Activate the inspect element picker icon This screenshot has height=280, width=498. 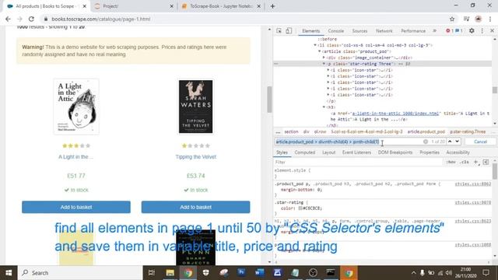279,31
